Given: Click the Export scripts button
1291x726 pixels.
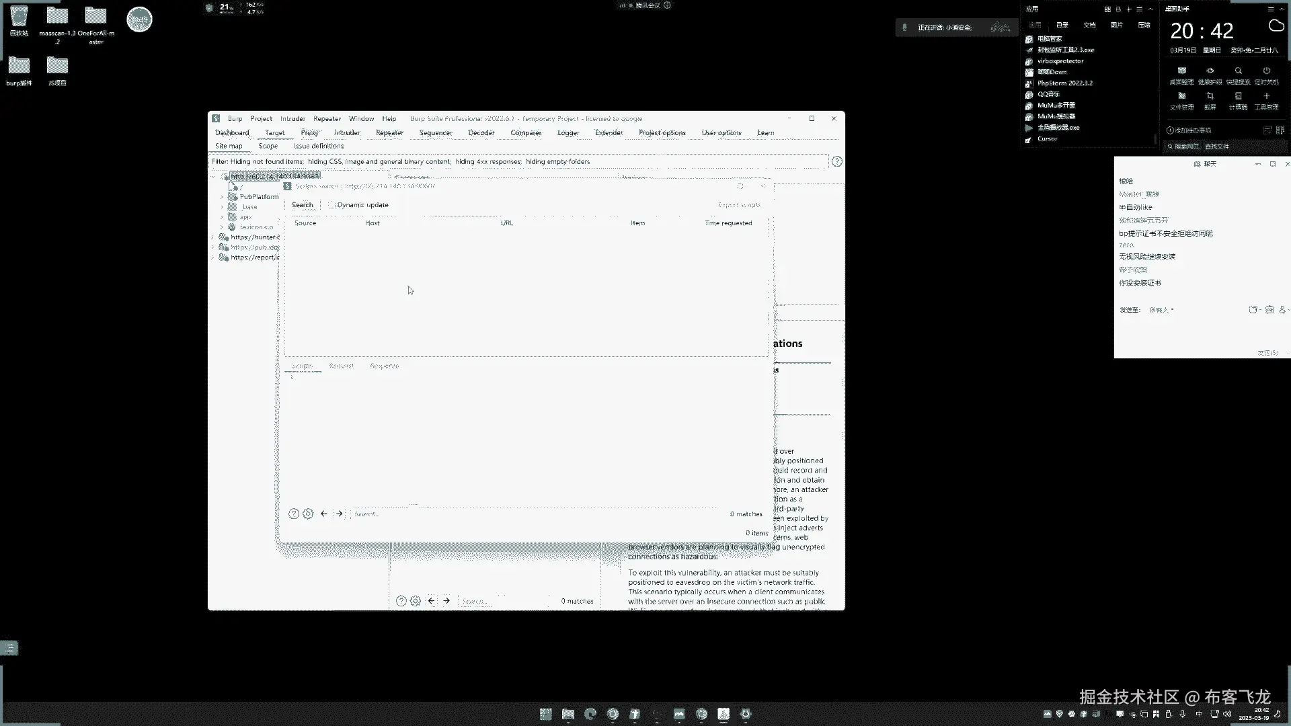Looking at the screenshot, I should point(739,205).
